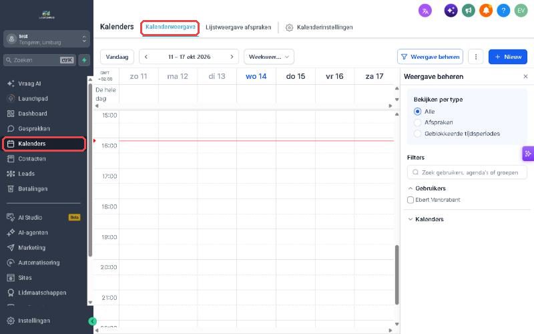Click the filter search field for gebruikers
This screenshot has width=534, height=334.
click(467, 172)
